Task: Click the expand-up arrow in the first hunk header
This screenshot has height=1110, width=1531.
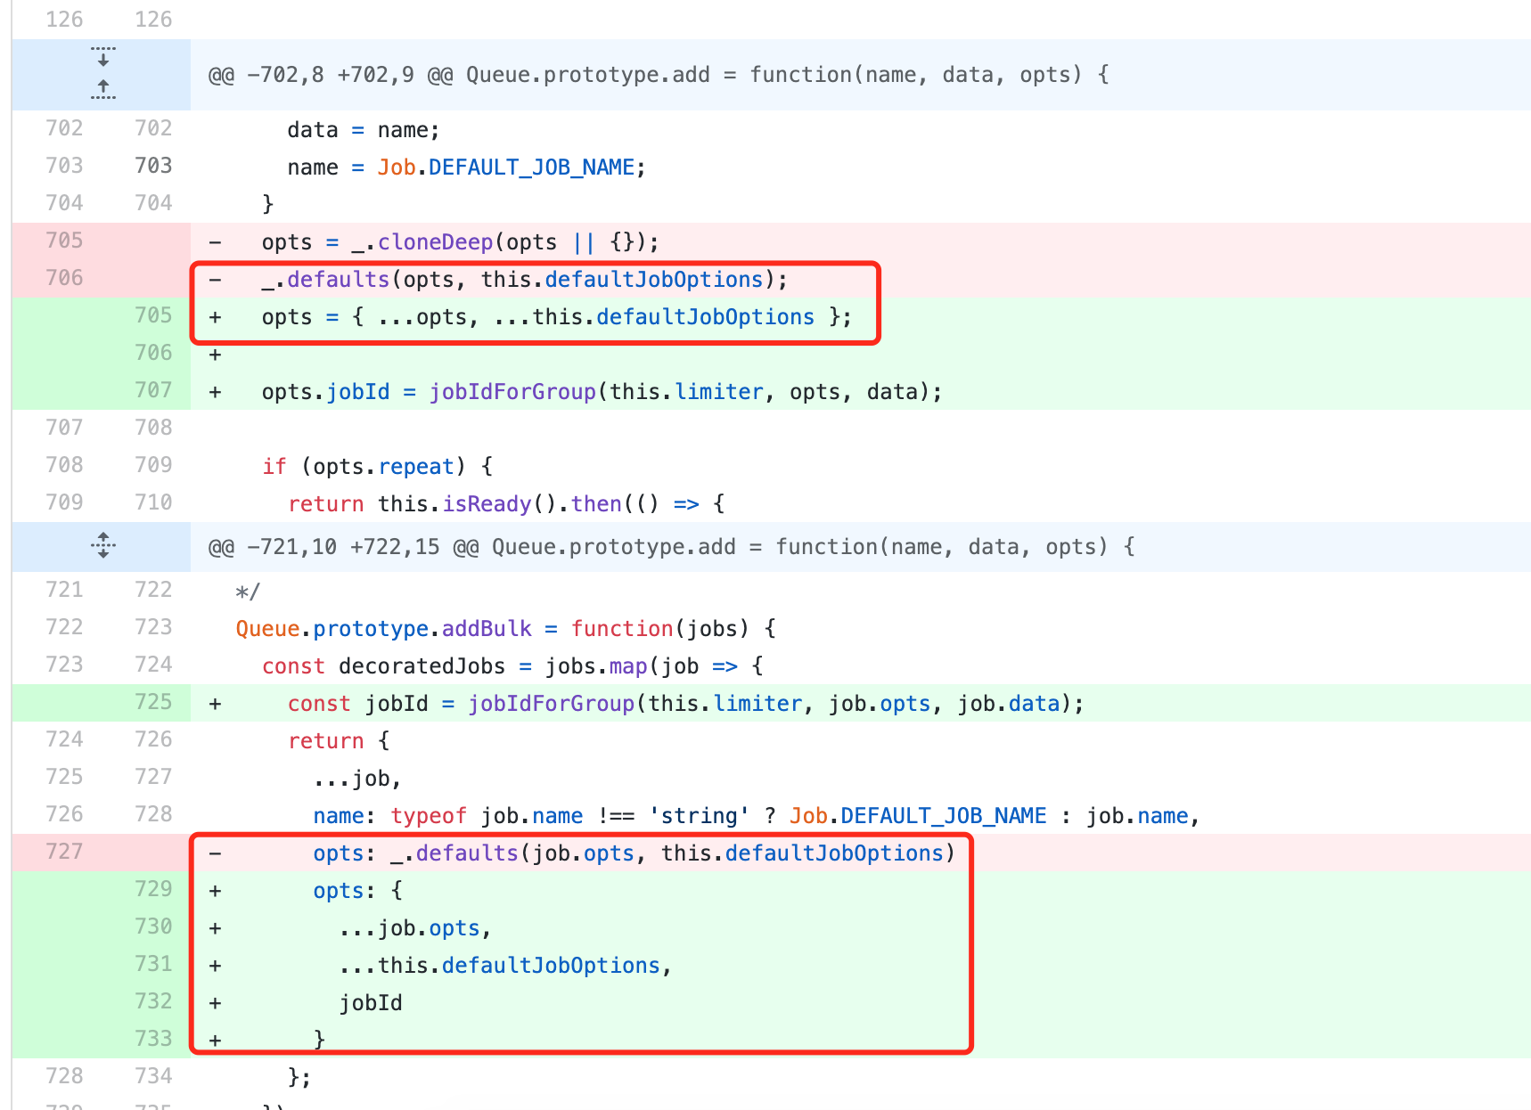Action: (103, 87)
